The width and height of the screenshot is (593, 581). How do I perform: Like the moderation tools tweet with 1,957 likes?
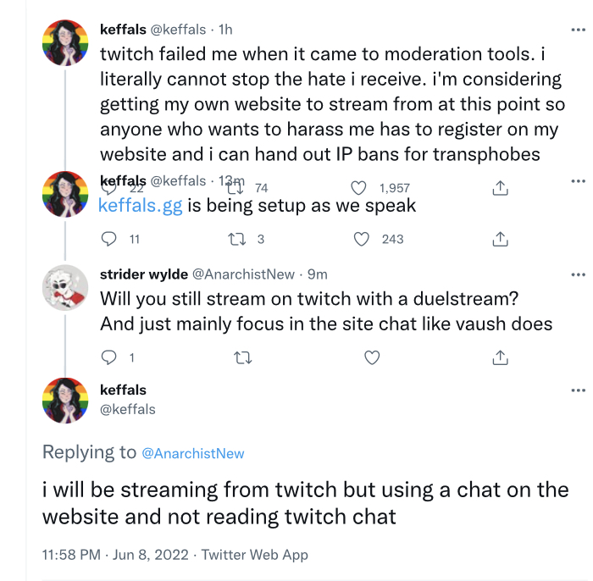click(358, 188)
